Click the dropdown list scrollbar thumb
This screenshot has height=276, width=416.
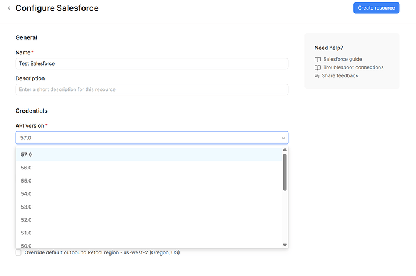tap(285, 172)
